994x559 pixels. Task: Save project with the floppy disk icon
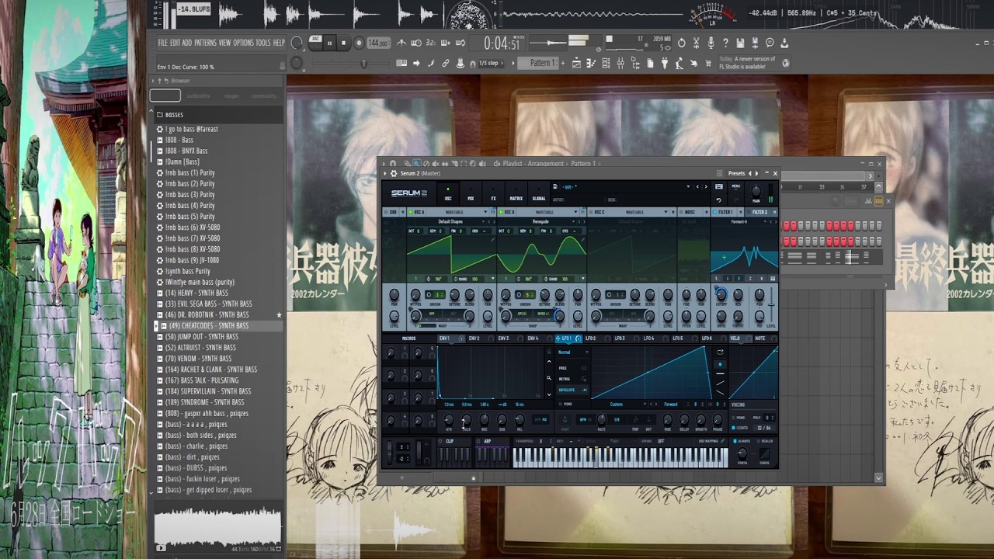[740, 43]
